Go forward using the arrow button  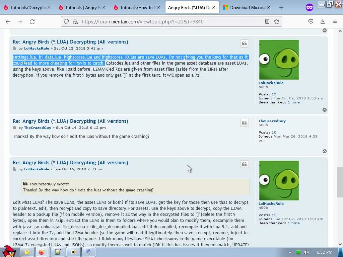click(x=20, y=21)
